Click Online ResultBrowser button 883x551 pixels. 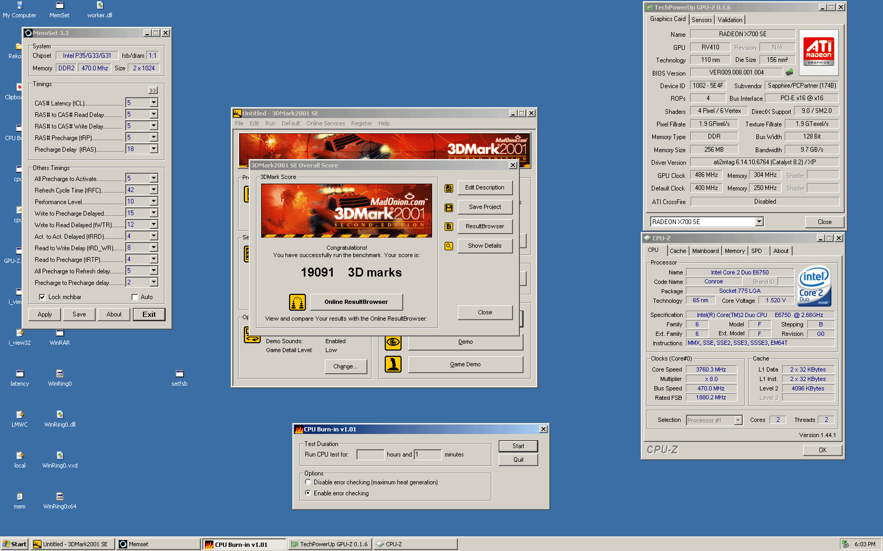(x=356, y=302)
